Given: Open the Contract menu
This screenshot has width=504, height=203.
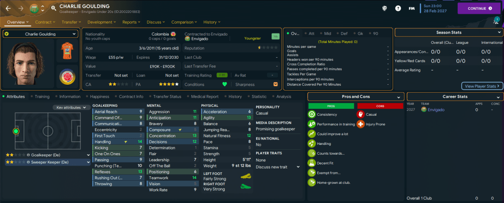Looking at the screenshot, I should 46,22.
